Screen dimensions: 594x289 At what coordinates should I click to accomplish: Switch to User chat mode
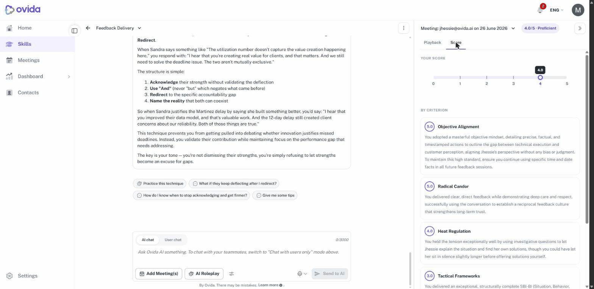point(173,240)
